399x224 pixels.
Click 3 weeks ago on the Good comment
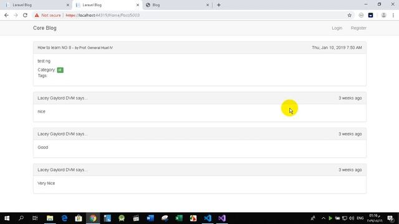[x=350, y=134]
